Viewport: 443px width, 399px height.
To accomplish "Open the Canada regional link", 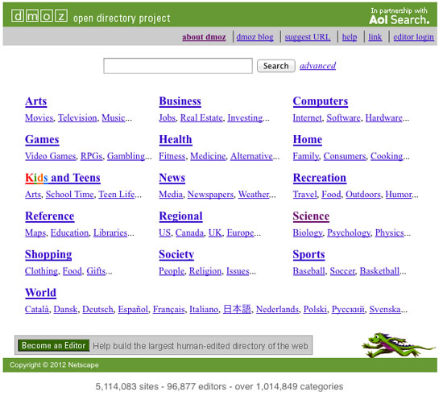I will click(189, 232).
